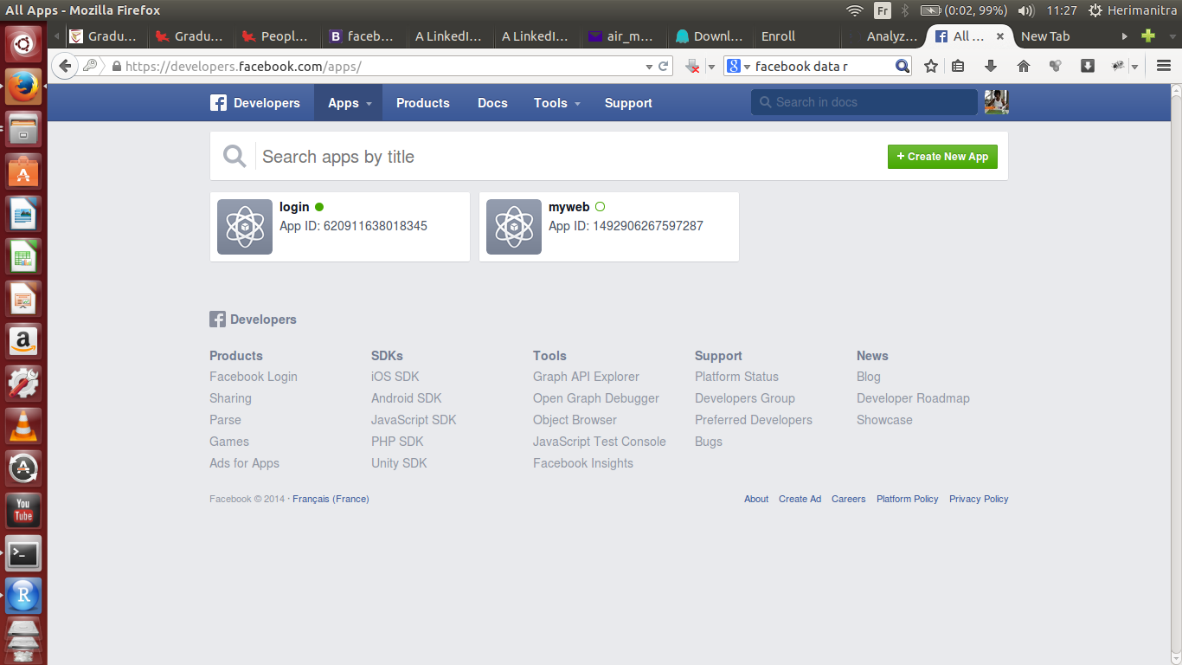This screenshot has width=1182, height=665.
Task: Click the red-X download helper icon
Action: pos(693,66)
